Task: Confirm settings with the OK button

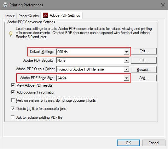Action: click(128, 143)
